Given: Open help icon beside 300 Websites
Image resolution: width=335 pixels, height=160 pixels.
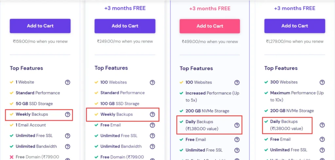Looking at the screenshot, I should pyautogui.click(x=322, y=82).
